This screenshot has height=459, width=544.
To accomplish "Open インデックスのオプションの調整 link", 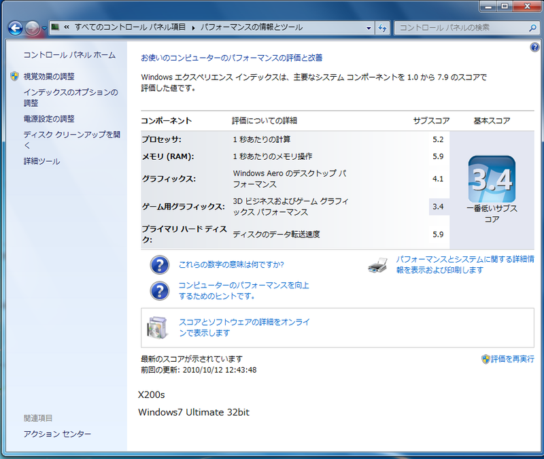I will (71, 97).
